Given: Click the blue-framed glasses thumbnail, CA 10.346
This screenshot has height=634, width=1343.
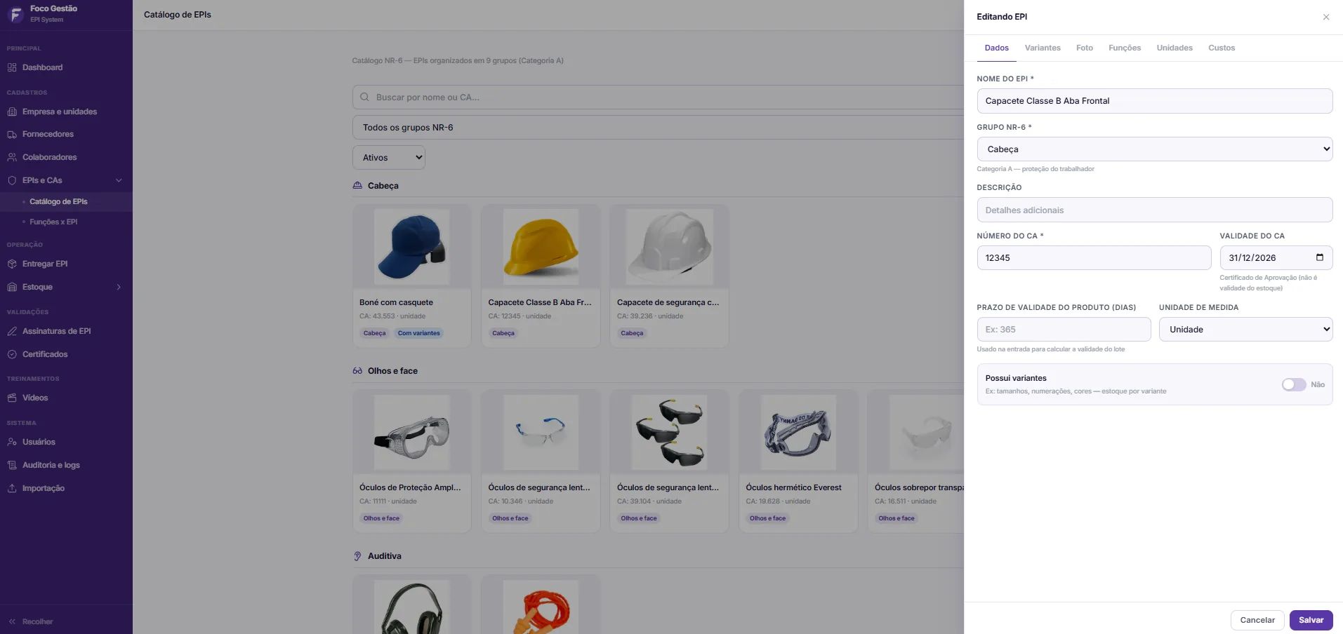Looking at the screenshot, I should (x=541, y=432).
